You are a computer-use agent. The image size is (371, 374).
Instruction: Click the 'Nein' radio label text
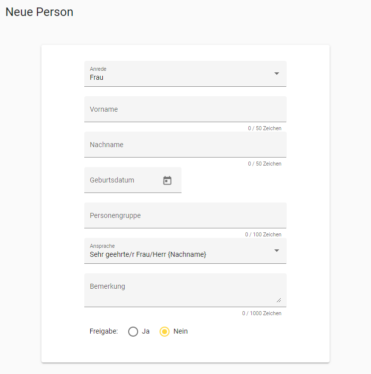tap(181, 331)
